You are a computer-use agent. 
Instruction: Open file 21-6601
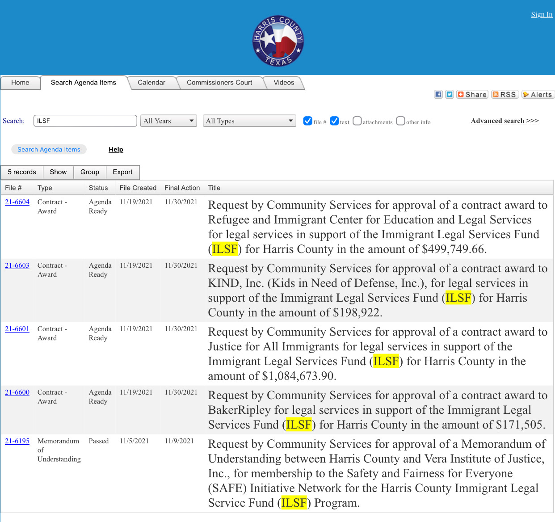(17, 329)
